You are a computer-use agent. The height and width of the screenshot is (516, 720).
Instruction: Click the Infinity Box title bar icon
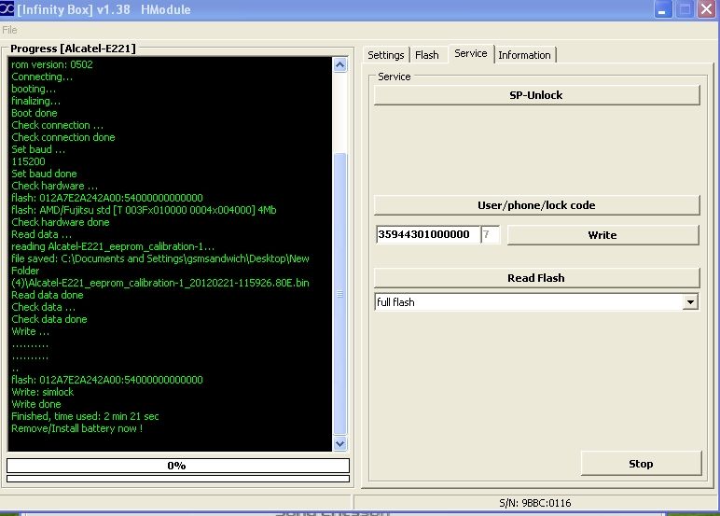tap(8, 10)
